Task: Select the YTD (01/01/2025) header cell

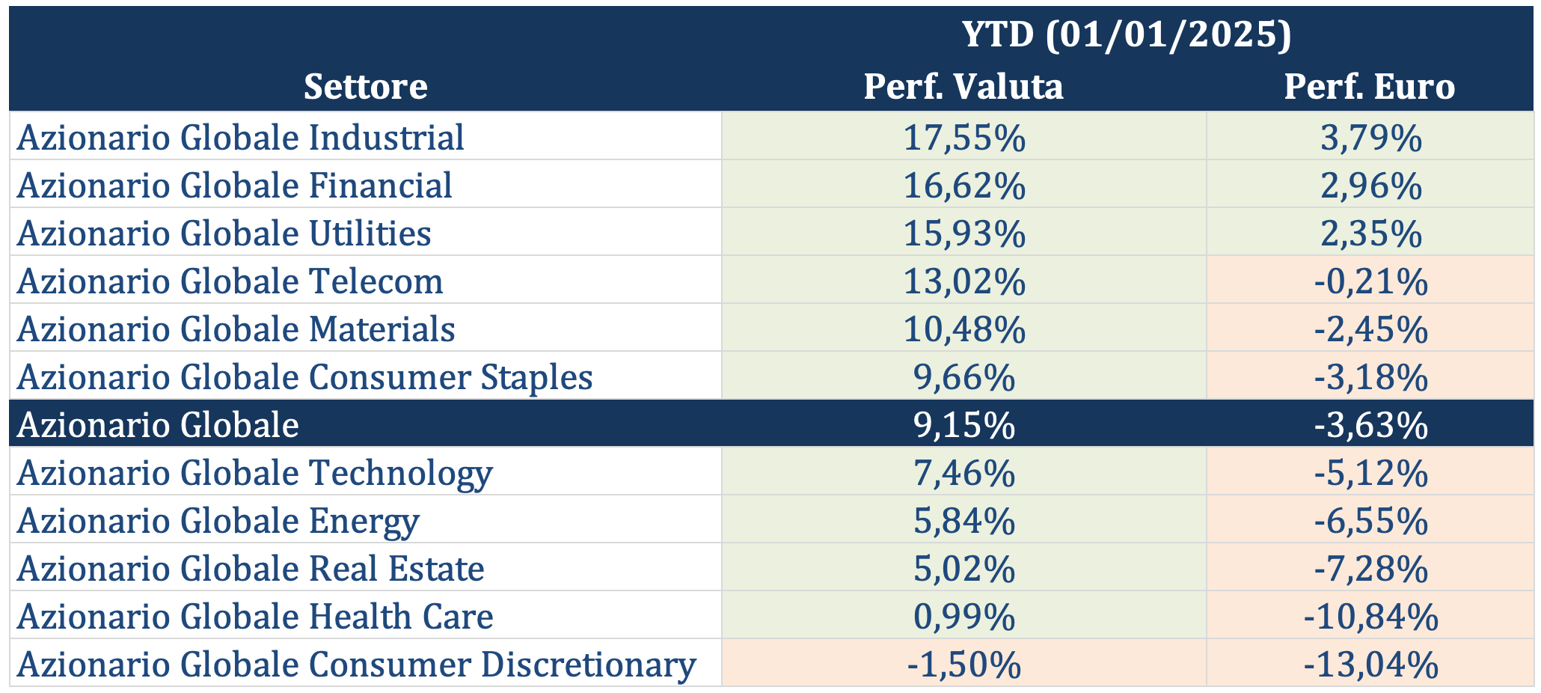Action: 1127,34
